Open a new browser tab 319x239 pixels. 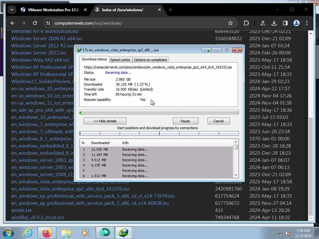click(x=170, y=10)
